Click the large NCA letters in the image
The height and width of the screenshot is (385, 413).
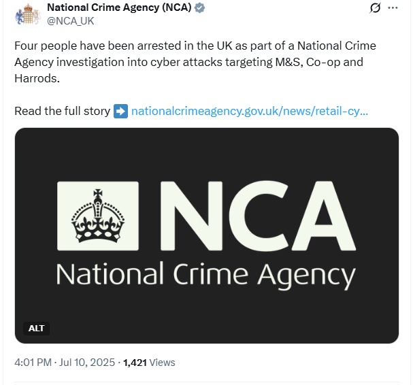[x=258, y=216]
